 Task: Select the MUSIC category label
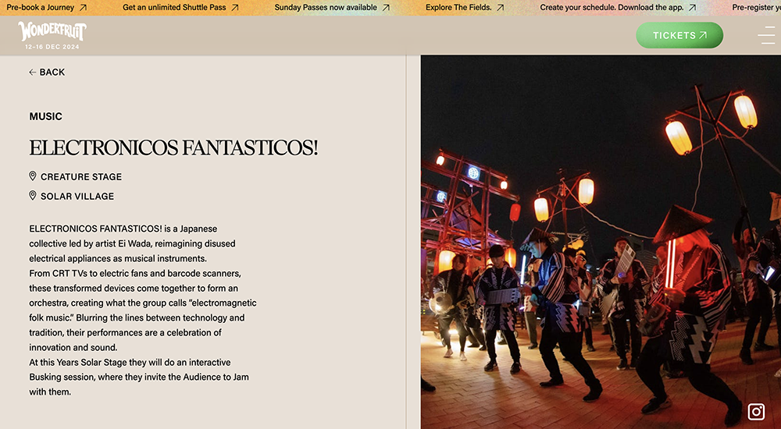[x=46, y=116]
